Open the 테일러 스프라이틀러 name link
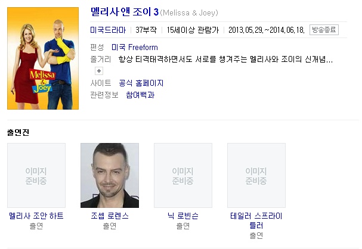The image size is (362, 249). tap(256, 220)
